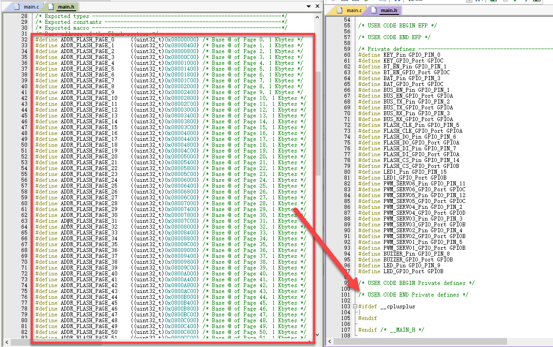The width and height of the screenshot is (553, 347).
Task: Click the 'USER CODE END EFP' comment
Action: coord(394,37)
